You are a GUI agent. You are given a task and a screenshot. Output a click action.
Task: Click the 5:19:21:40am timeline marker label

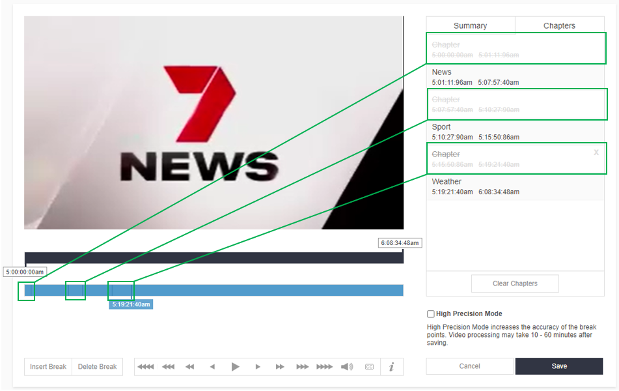click(x=131, y=304)
